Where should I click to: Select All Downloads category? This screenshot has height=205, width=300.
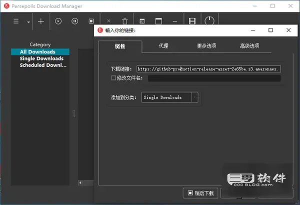click(x=40, y=52)
